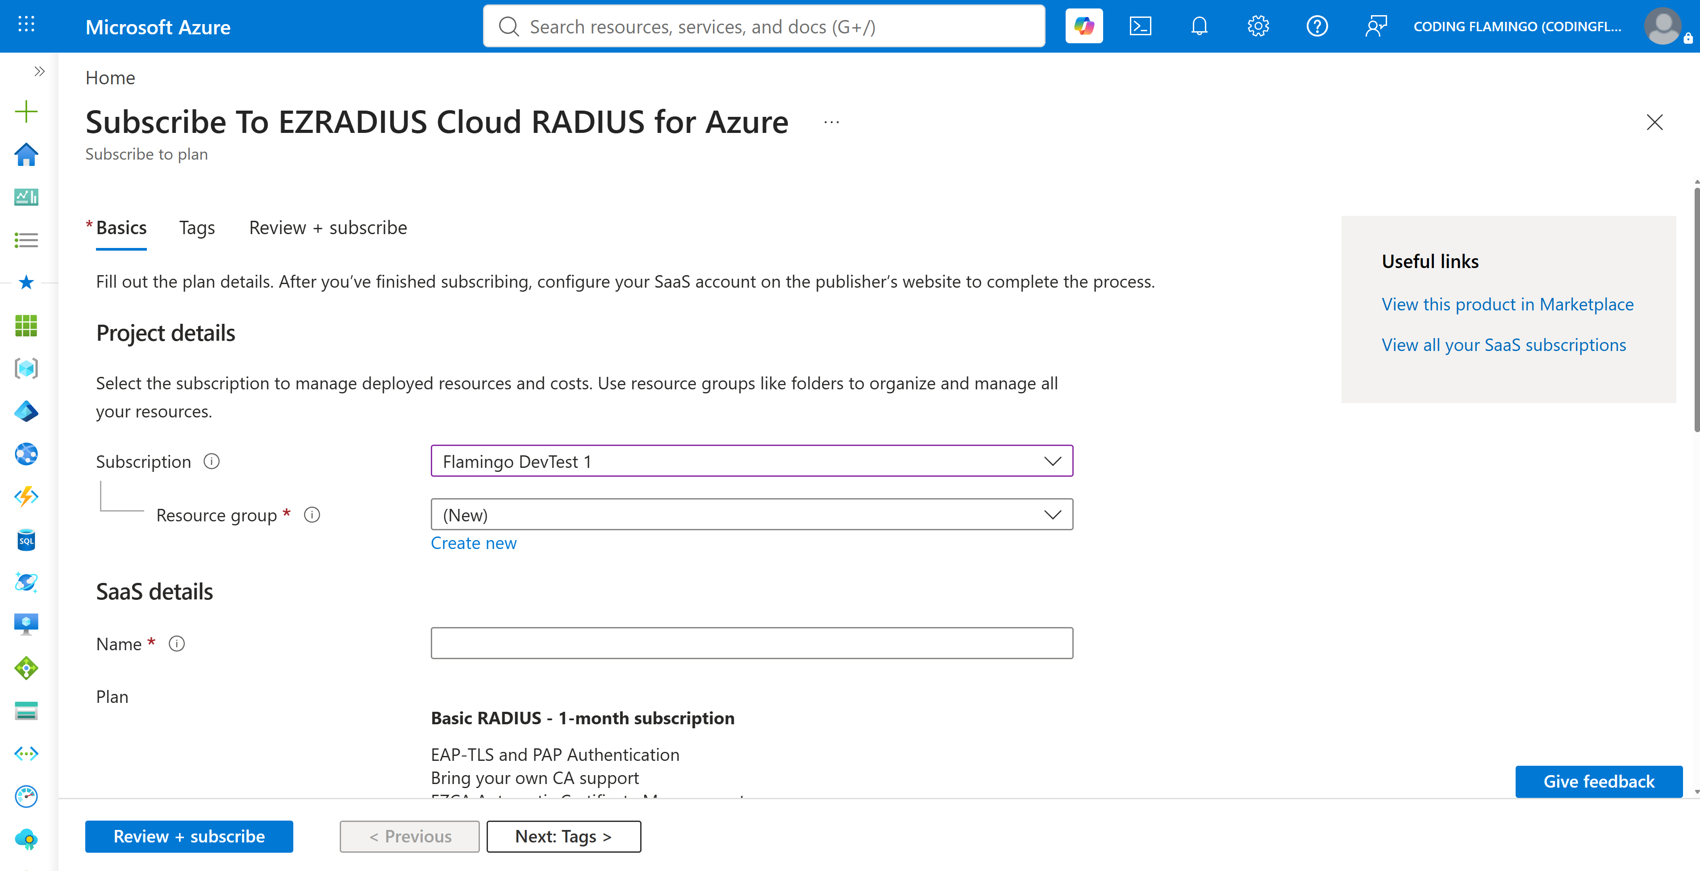1700x871 pixels.
Task: Focus the SaaS Name input field
Action: pyautogui.click(x=752, y=643)
